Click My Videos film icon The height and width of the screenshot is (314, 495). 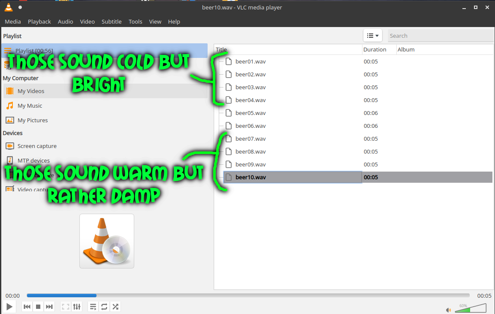click(10, 91)
